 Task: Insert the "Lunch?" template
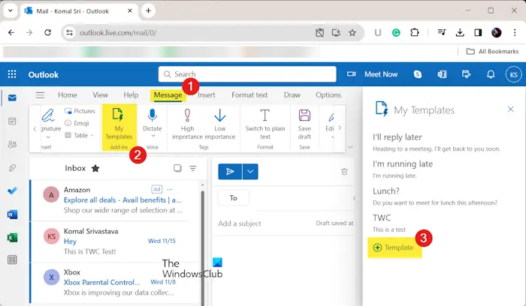click(435, 196)
